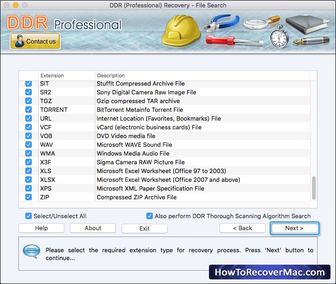Select 'Gzip compressed TAR archive' text
336x284 pixels.
click(x=138, y=101)
